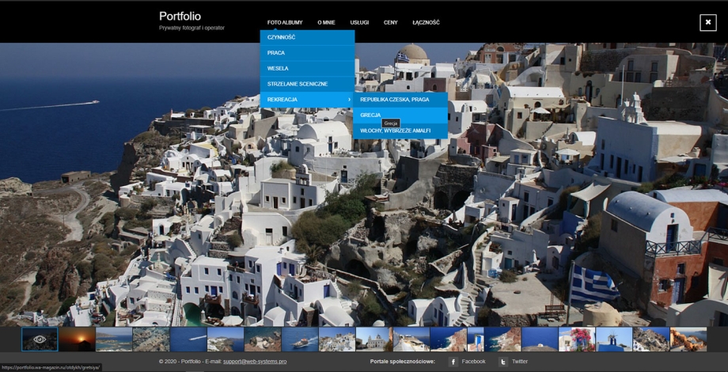Navigate to the O Mnie page
The image size is (728, 372).
[x=326, y=23]
